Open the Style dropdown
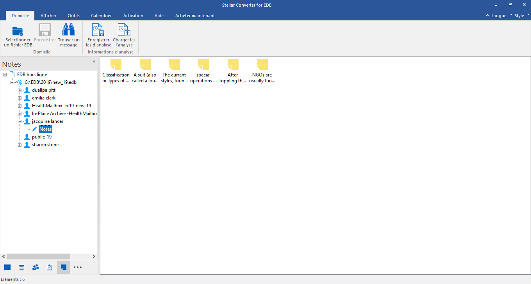531x284 pixels. (x=522, y=16)
